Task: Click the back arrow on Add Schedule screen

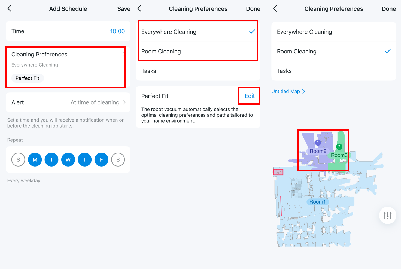Action: (x=10, y=8)
